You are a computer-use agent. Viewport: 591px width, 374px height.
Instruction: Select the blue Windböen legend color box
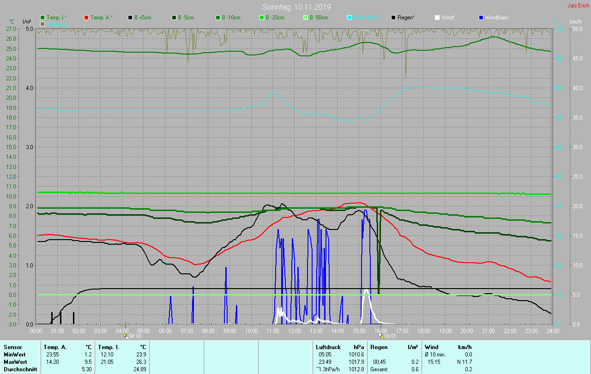pos(481,18)
